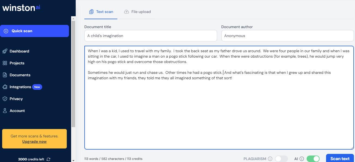
Task: Click the refresh credits icon
Action: tap(48, 159)
